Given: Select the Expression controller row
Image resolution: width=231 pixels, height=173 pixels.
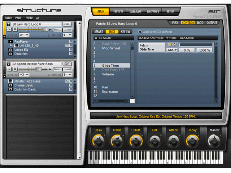Looking at the screenshot, I should (112, 92).
